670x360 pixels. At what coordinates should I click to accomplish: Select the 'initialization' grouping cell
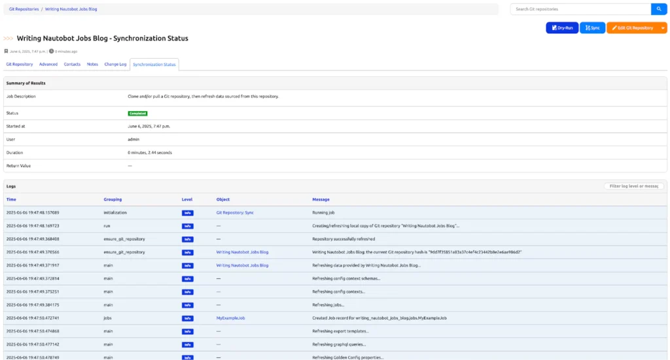pyautogui.click(x=115, y=212)
